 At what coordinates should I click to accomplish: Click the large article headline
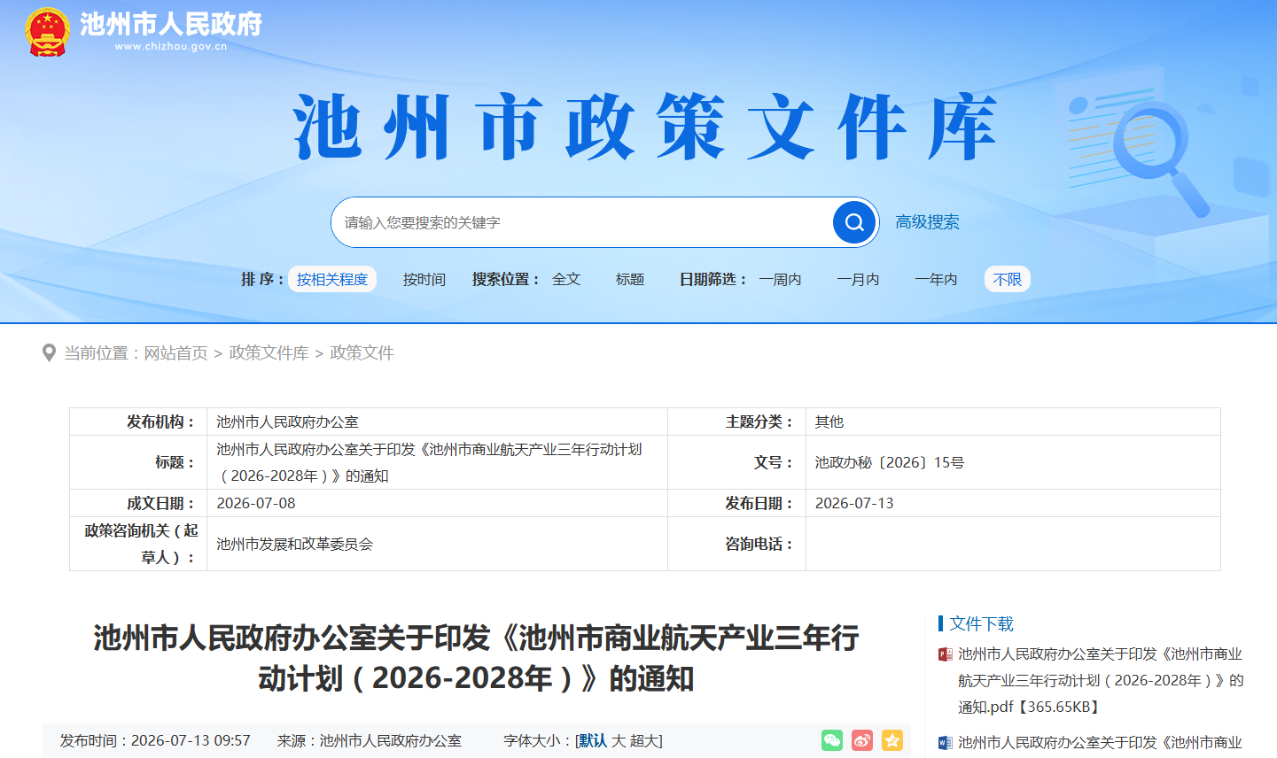(x=476, y=658)
